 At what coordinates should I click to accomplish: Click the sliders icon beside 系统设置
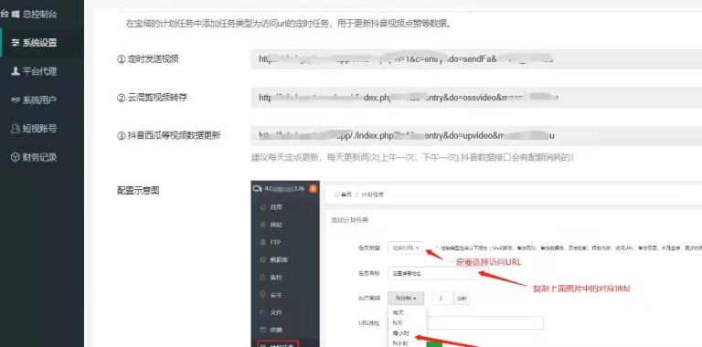pyautogui.click(x=16, y=43)
